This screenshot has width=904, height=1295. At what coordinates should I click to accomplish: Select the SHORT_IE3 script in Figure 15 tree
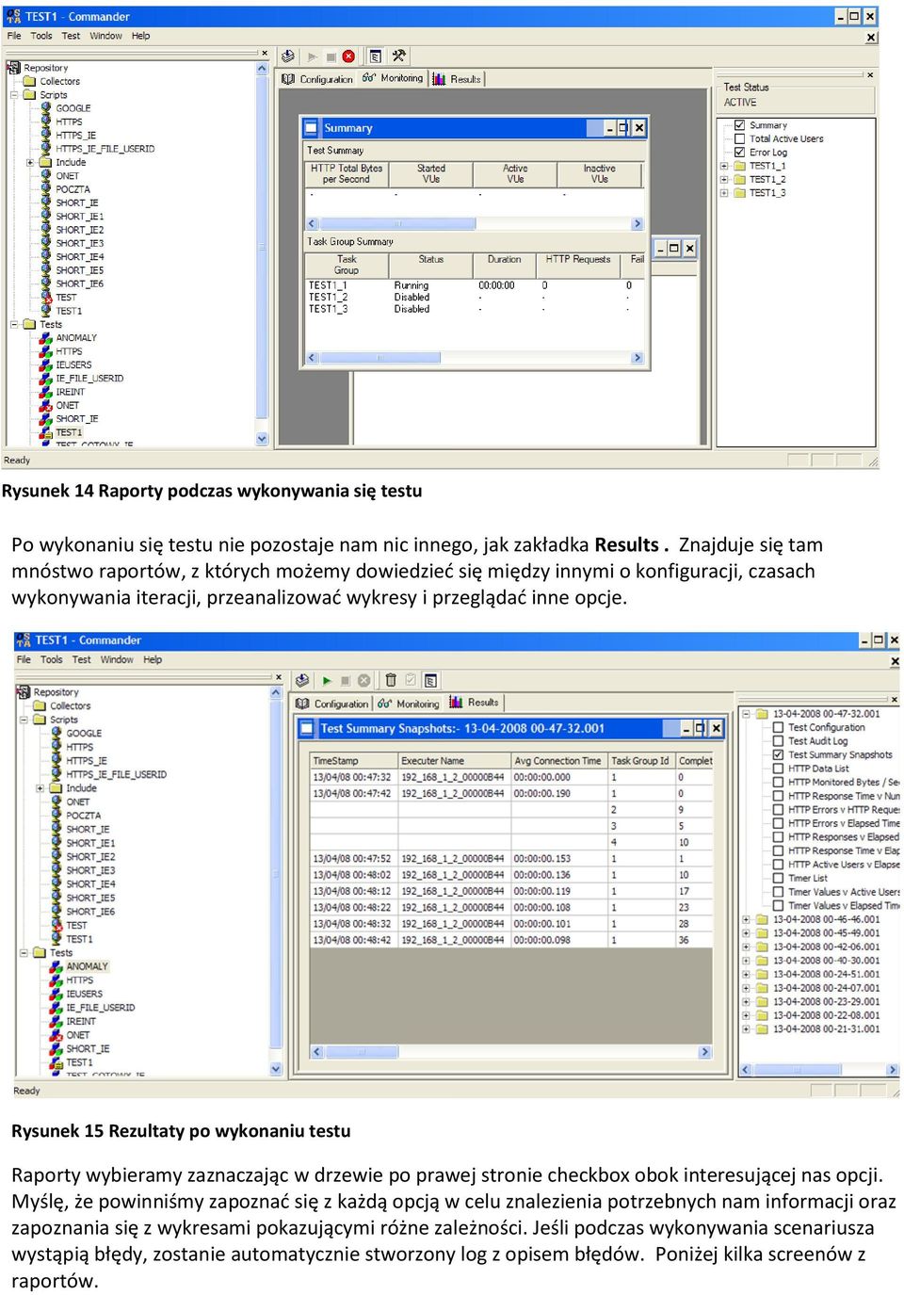[90, 870]
